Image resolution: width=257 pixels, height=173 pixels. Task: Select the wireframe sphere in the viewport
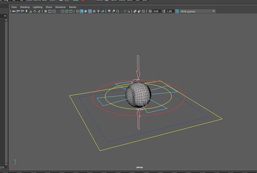click(x=138, y=95)
